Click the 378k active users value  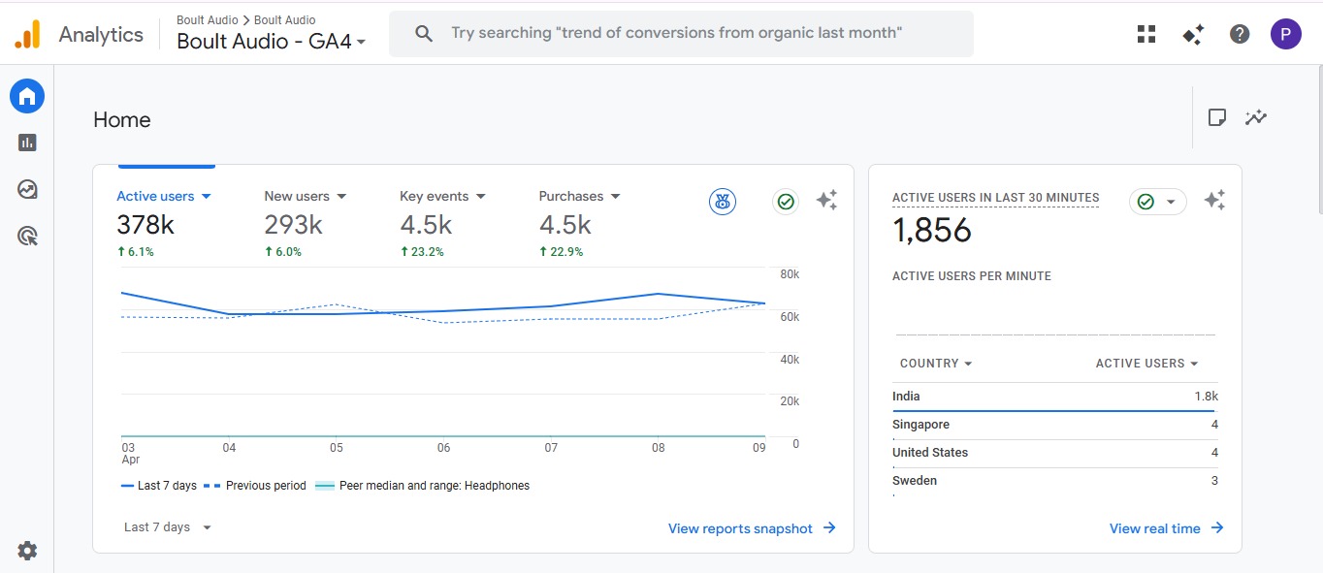145,225
